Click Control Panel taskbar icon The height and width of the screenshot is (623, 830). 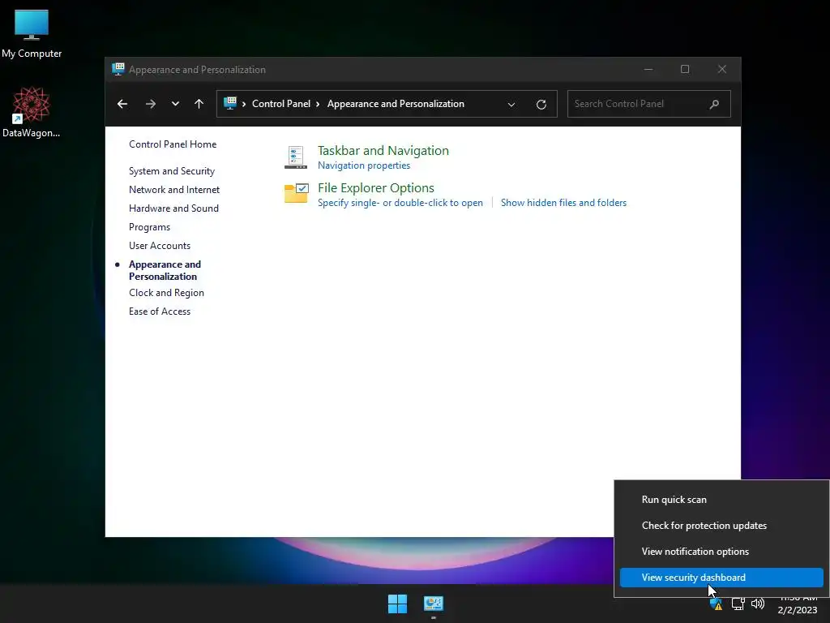click(x=434, y=604)
